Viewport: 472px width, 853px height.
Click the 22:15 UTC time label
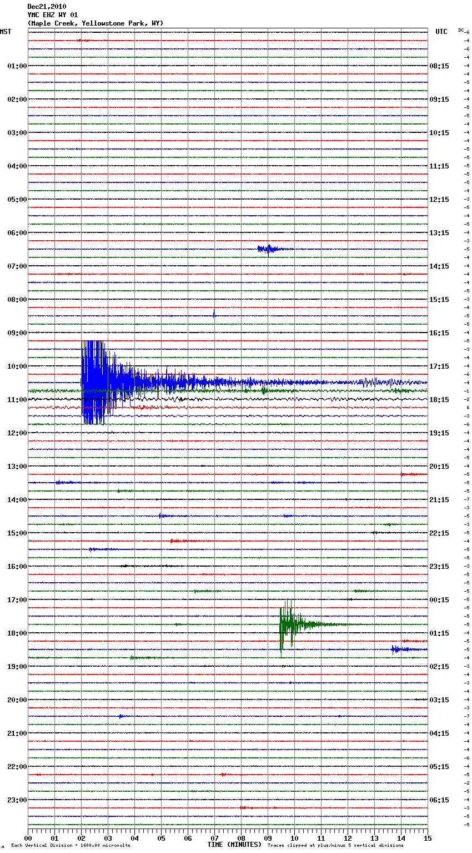pyautogui.click(x=439, y=533)
